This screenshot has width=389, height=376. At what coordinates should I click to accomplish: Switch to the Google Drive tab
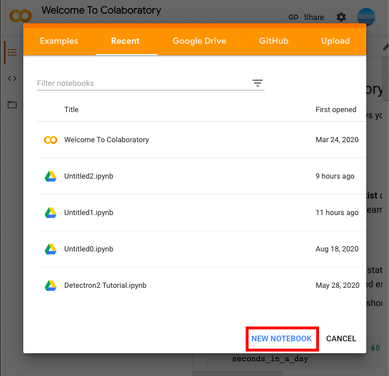pos(199,41)
